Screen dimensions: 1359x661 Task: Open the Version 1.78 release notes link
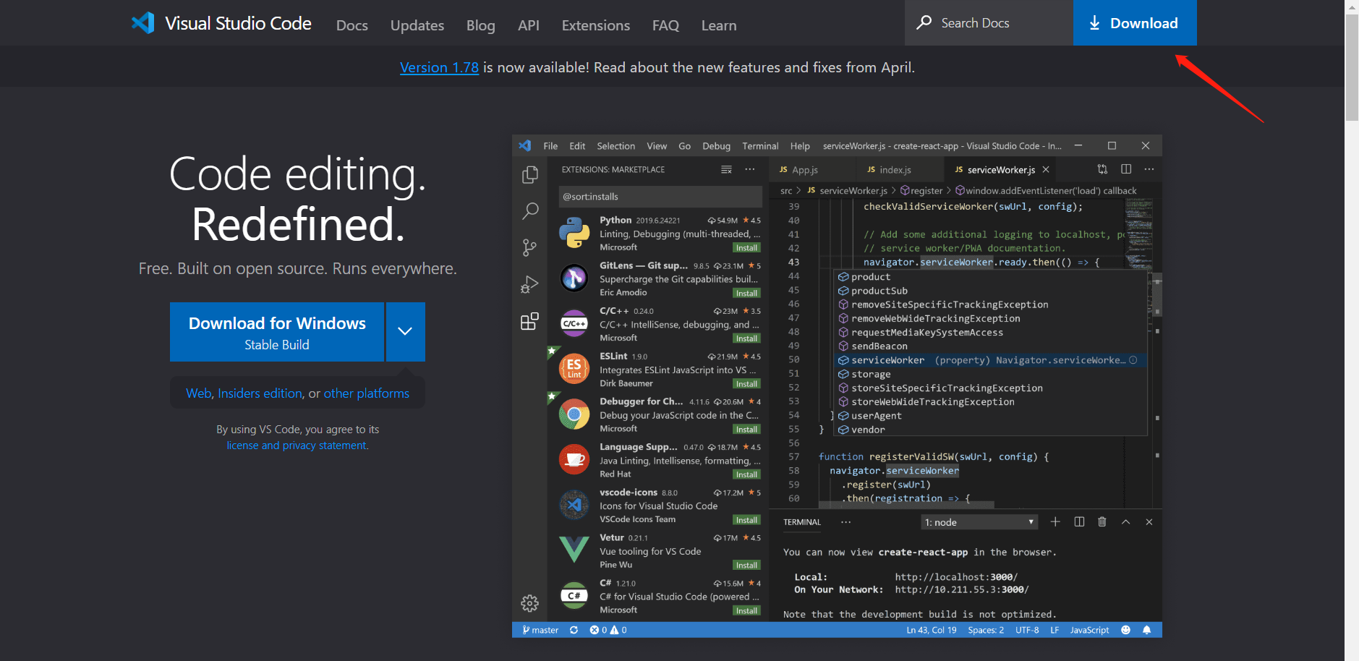[x=439, y=67]
